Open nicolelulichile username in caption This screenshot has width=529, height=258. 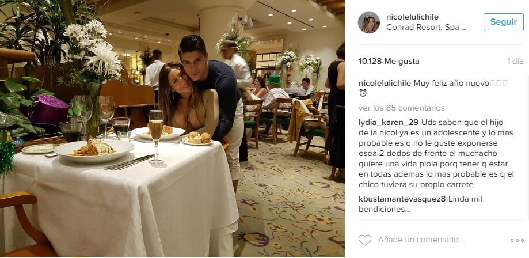385,84
